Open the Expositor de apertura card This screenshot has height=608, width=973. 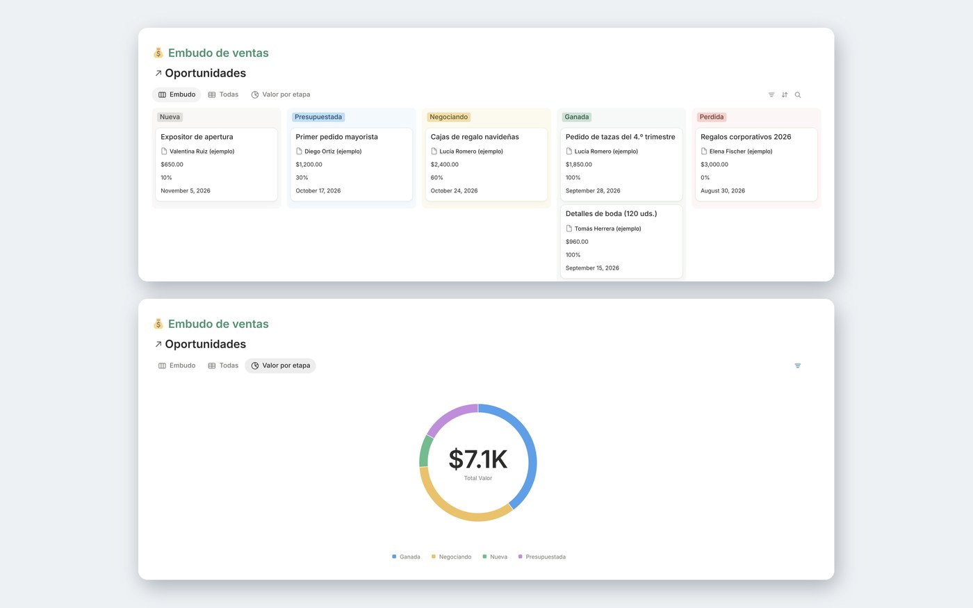[217, 165]
